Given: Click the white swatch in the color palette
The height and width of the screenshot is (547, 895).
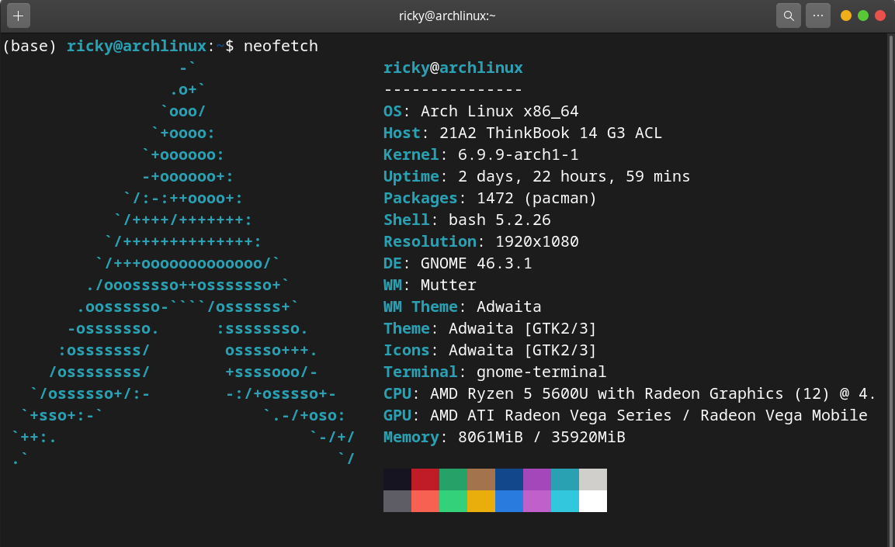Looking at the screenshot, I should point(593,503).
